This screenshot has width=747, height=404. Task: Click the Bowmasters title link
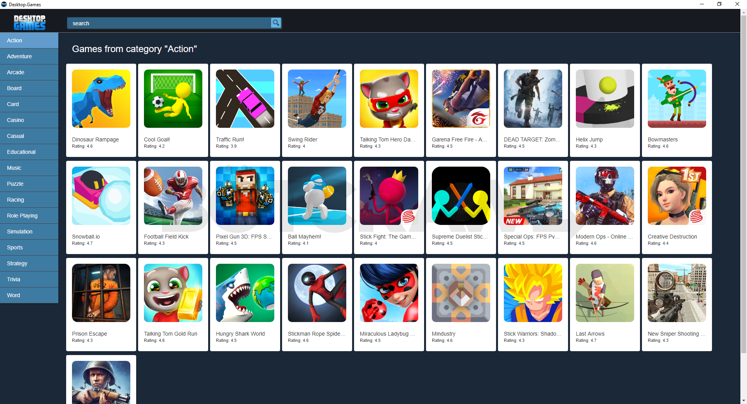[x=663, y=139]
